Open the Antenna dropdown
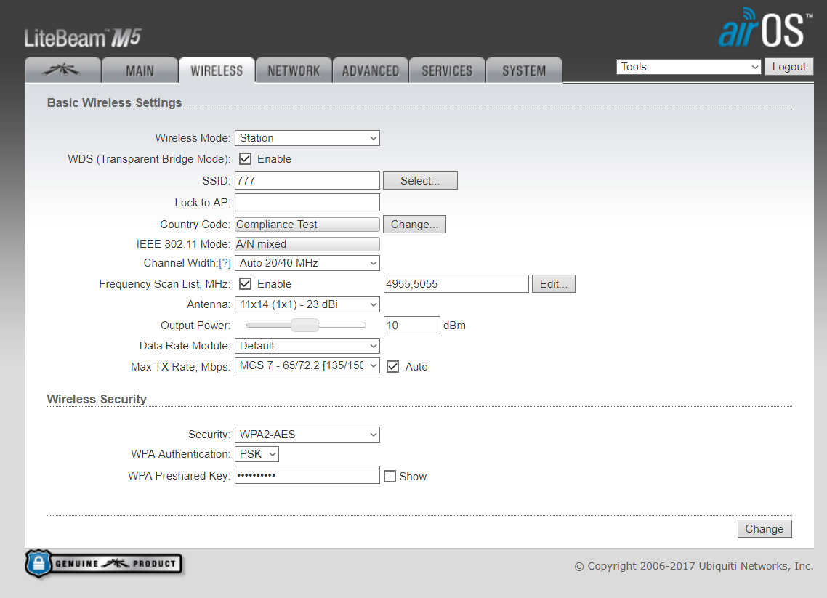The image size is (827, 598). (307, 304)
